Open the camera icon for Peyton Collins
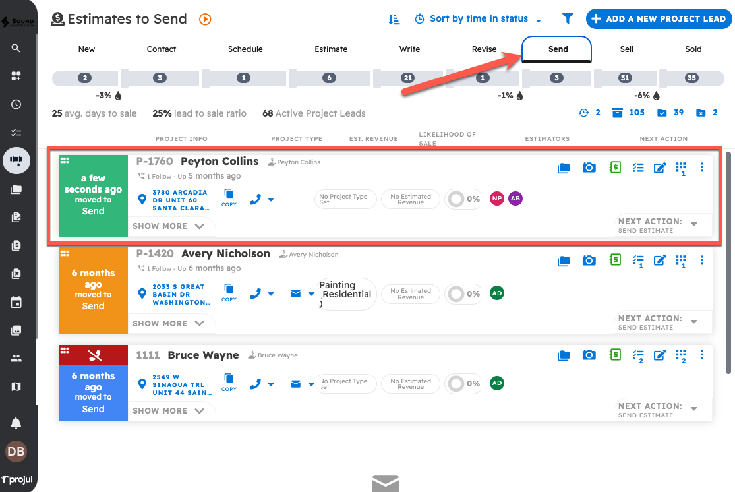This screenshot has height=492, width=735. [589, 168]
